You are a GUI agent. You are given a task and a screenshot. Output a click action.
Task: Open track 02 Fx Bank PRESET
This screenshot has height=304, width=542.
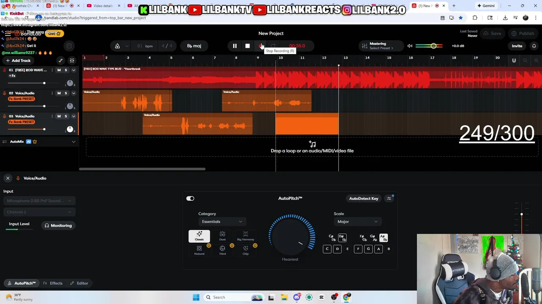(x=22, y=99)
